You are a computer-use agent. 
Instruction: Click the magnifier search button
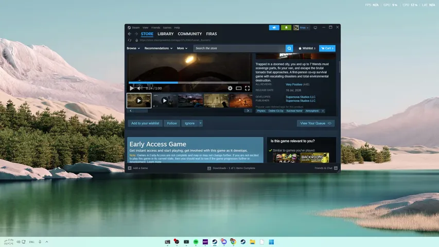pyautogui.click(x=289, y=48)
